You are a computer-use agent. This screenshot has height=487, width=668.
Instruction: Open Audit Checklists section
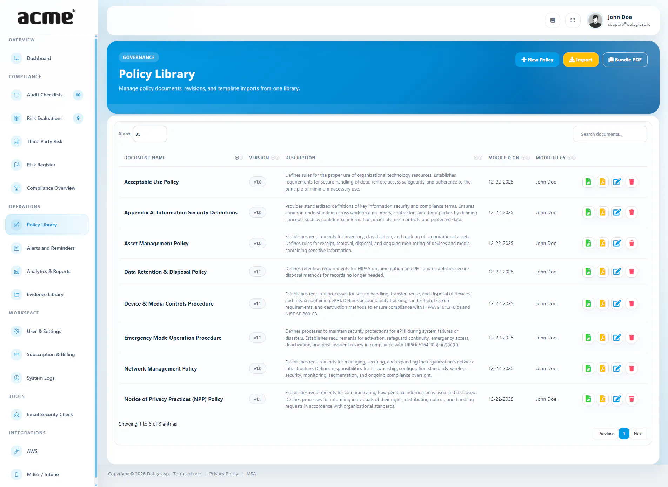(x=47, y=95)
